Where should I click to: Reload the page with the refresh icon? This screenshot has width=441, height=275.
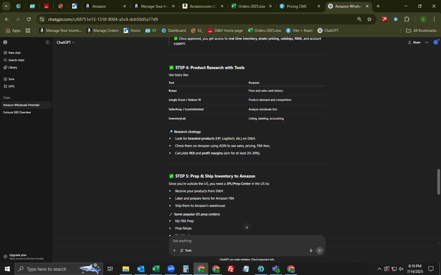(29, 19)
